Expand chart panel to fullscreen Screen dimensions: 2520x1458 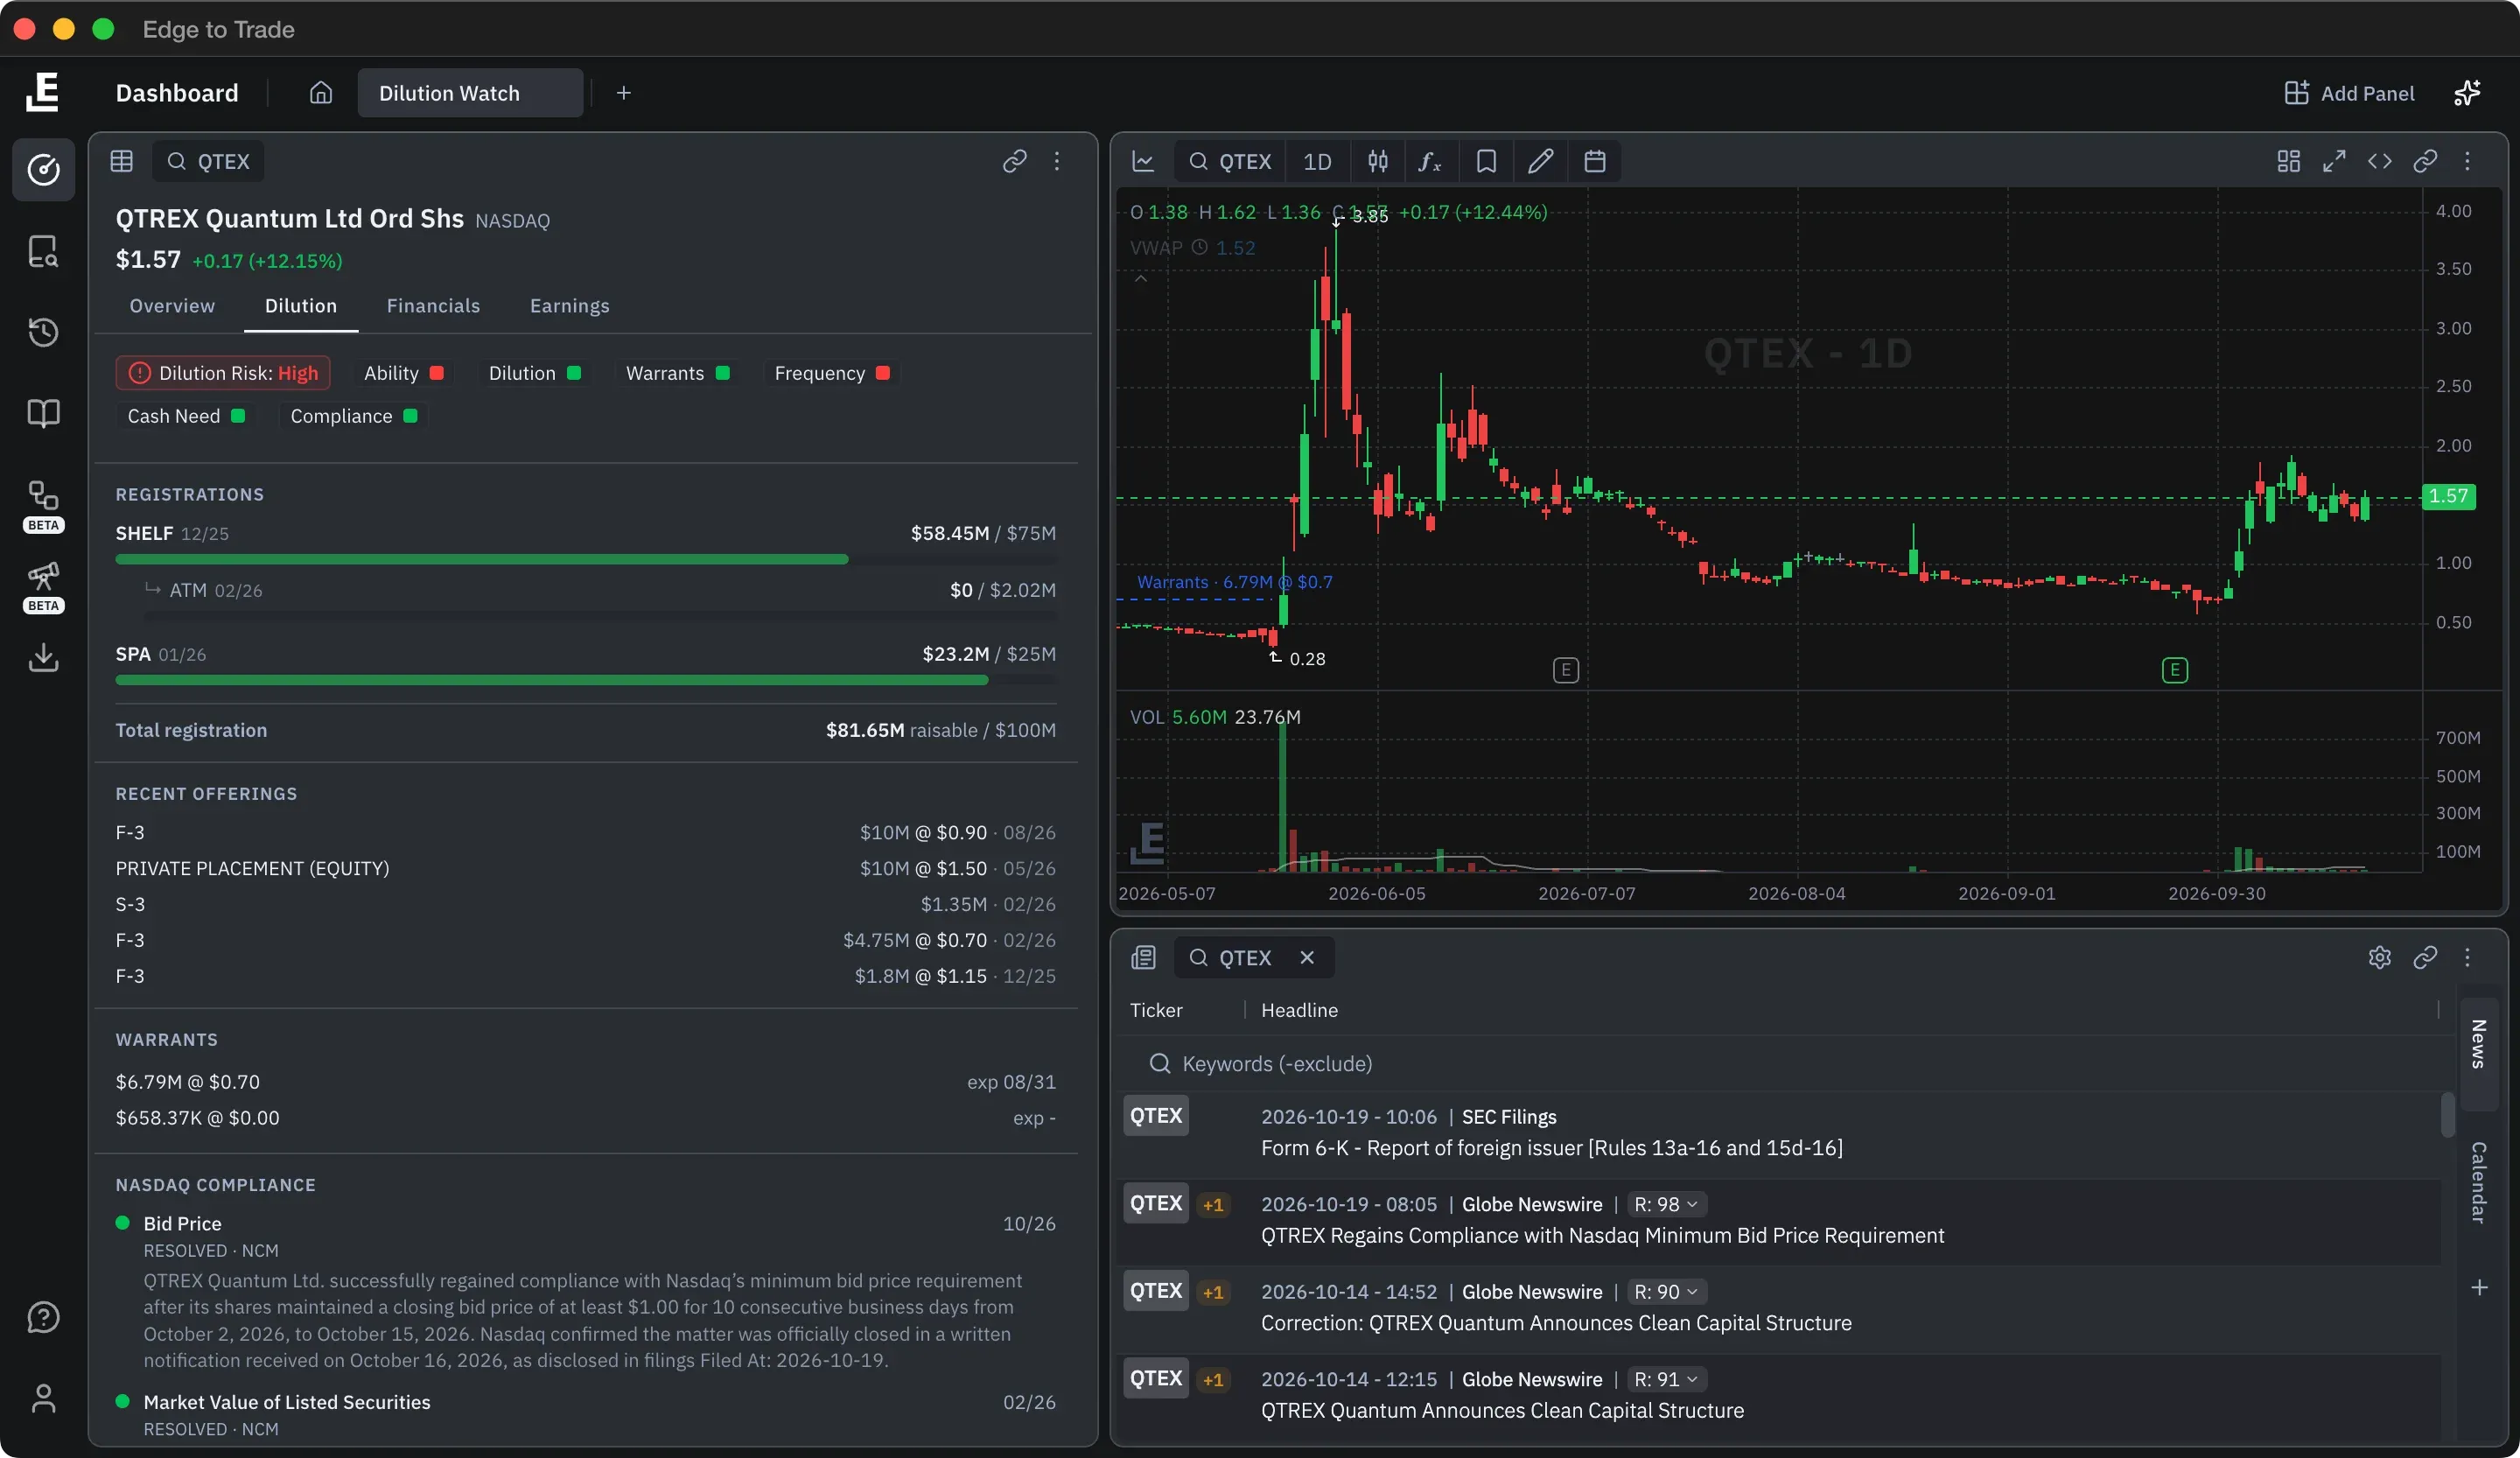[x=2334, y=161]
